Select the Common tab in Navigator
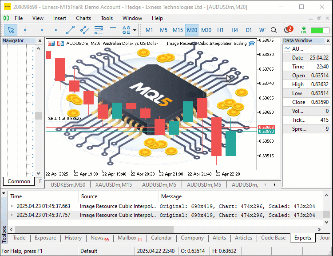 (x=19, y=181)
